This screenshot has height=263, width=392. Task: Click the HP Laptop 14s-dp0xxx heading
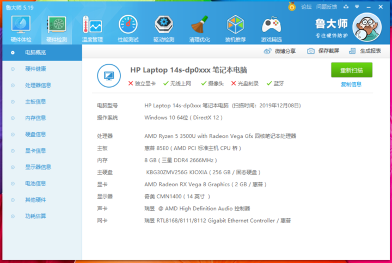188,70
